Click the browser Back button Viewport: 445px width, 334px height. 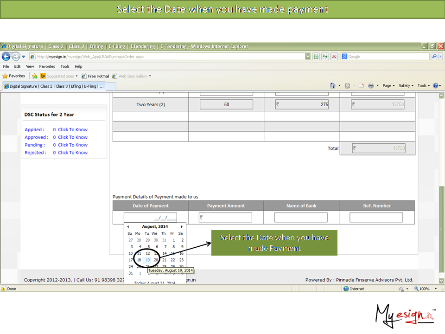coord(6,57)
